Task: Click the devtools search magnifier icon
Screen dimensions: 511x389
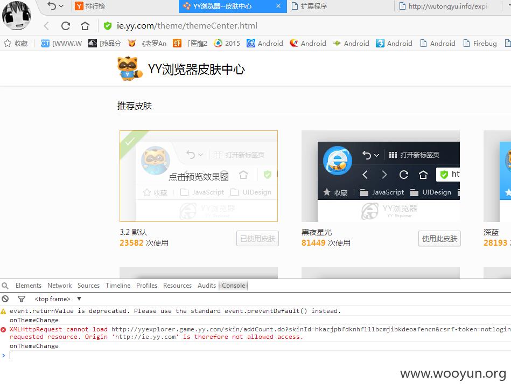Action: (5, 286)
